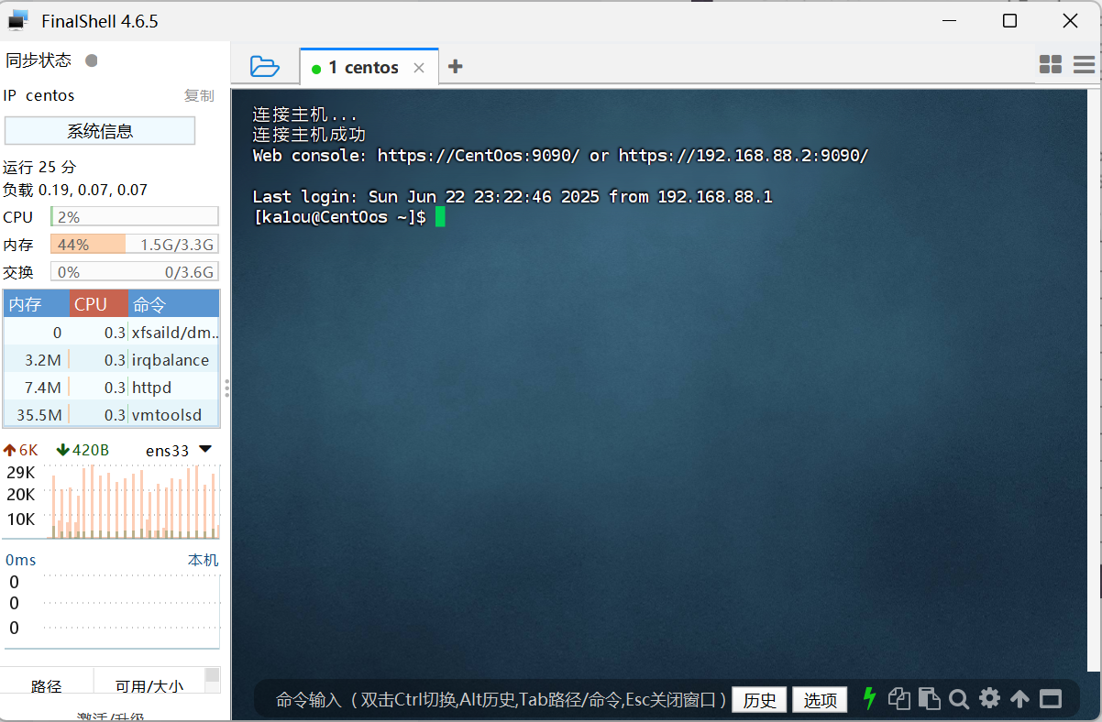The image size is (1102, 722).
Task: Open the terminal search magnifier icon
Action: [959, 700]
